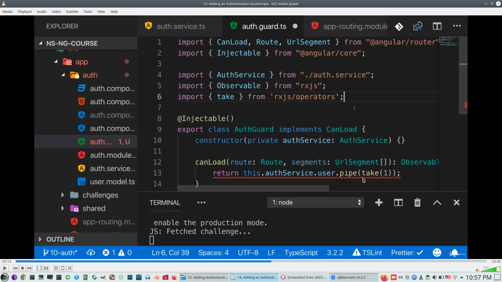Open the extended settings equalizer icon

(x=46, y=268)
